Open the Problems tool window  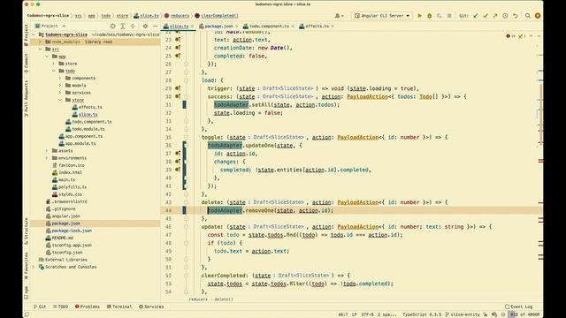click(x=88, y=307)
